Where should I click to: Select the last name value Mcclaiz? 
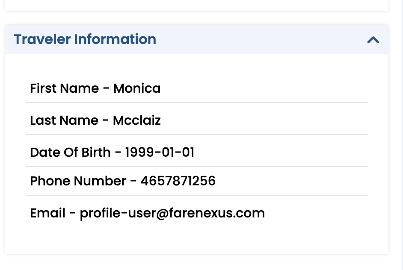point(137,120)
